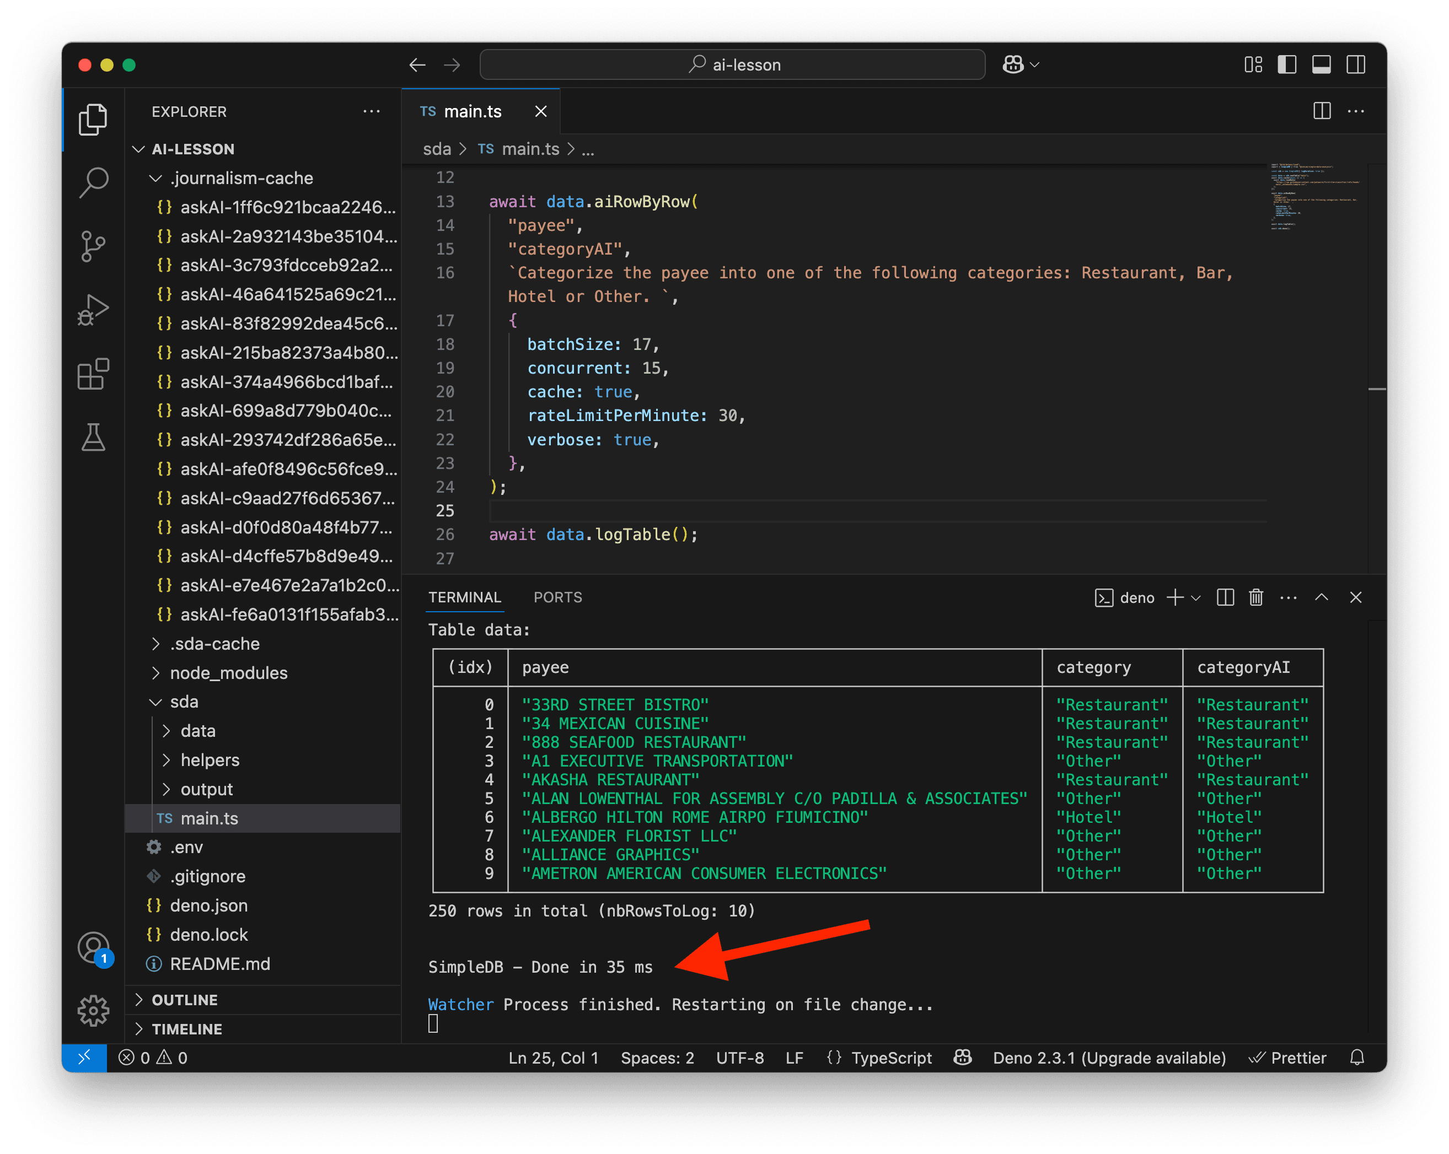Click the errors and warnings count

click(x=153, y=1058)
